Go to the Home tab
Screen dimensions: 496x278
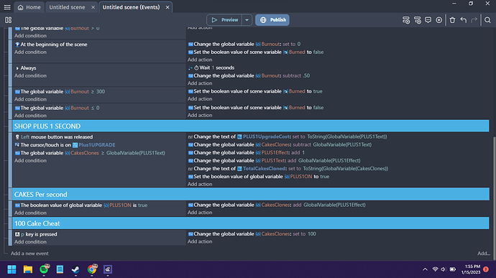click(29, 7)
